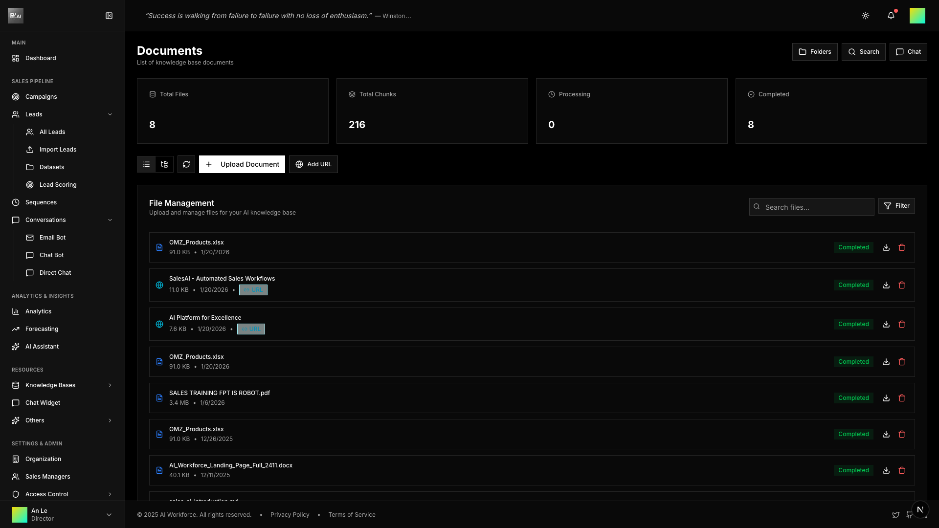
Task: Collapse the Leads submenu
Action: (110, 114)
